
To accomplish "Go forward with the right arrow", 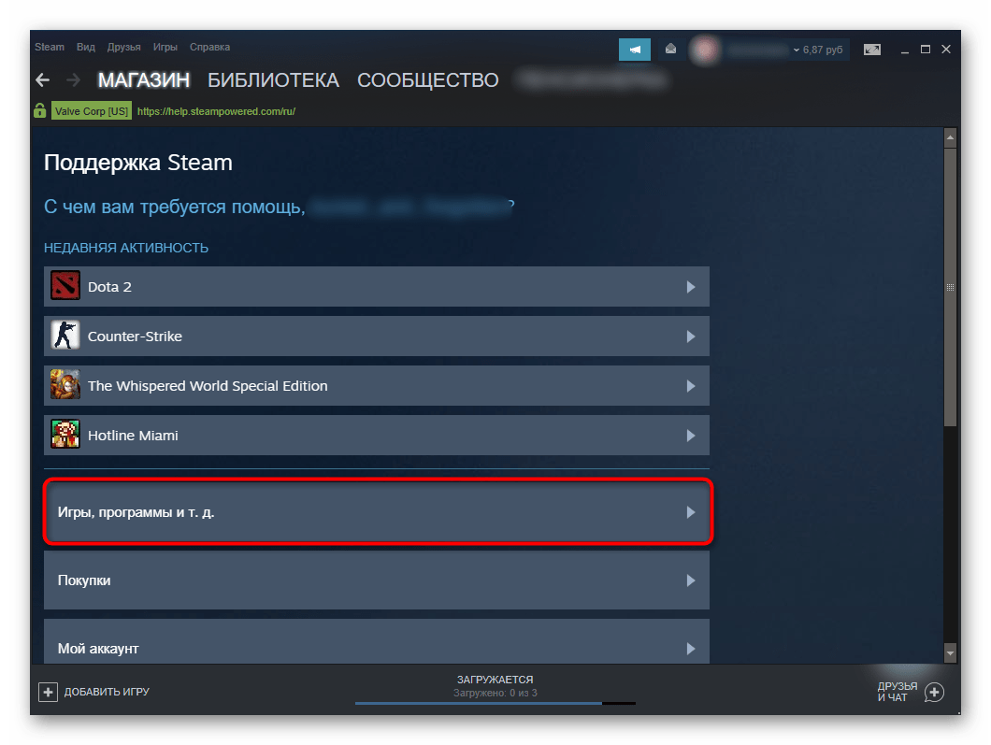I will pos(73,80).
